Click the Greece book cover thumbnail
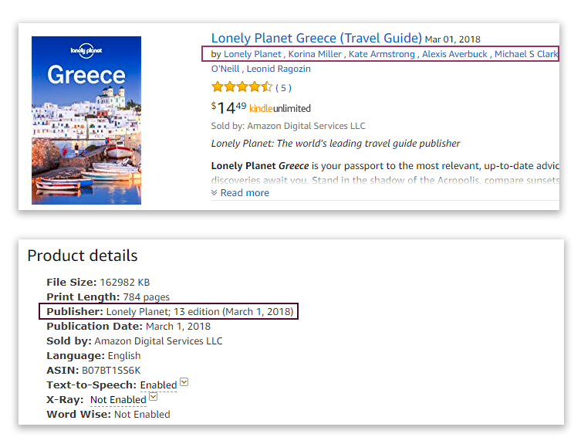The width and height of the screenshot is (581, 444). (86, 120)
